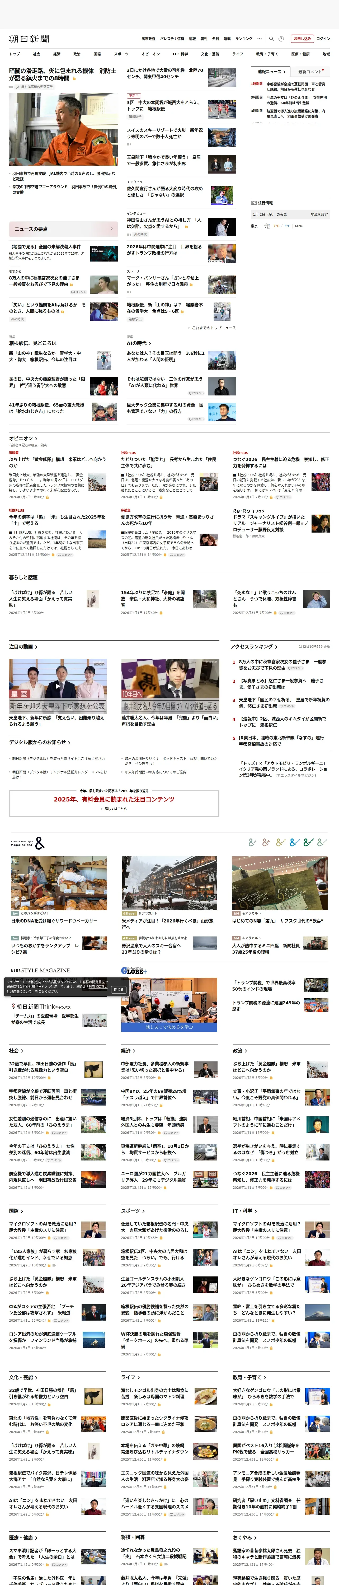Screen dimensions: 339x1585
Task: Open the IT・科学 navigation menu item
Action: (x=180, y=54)
